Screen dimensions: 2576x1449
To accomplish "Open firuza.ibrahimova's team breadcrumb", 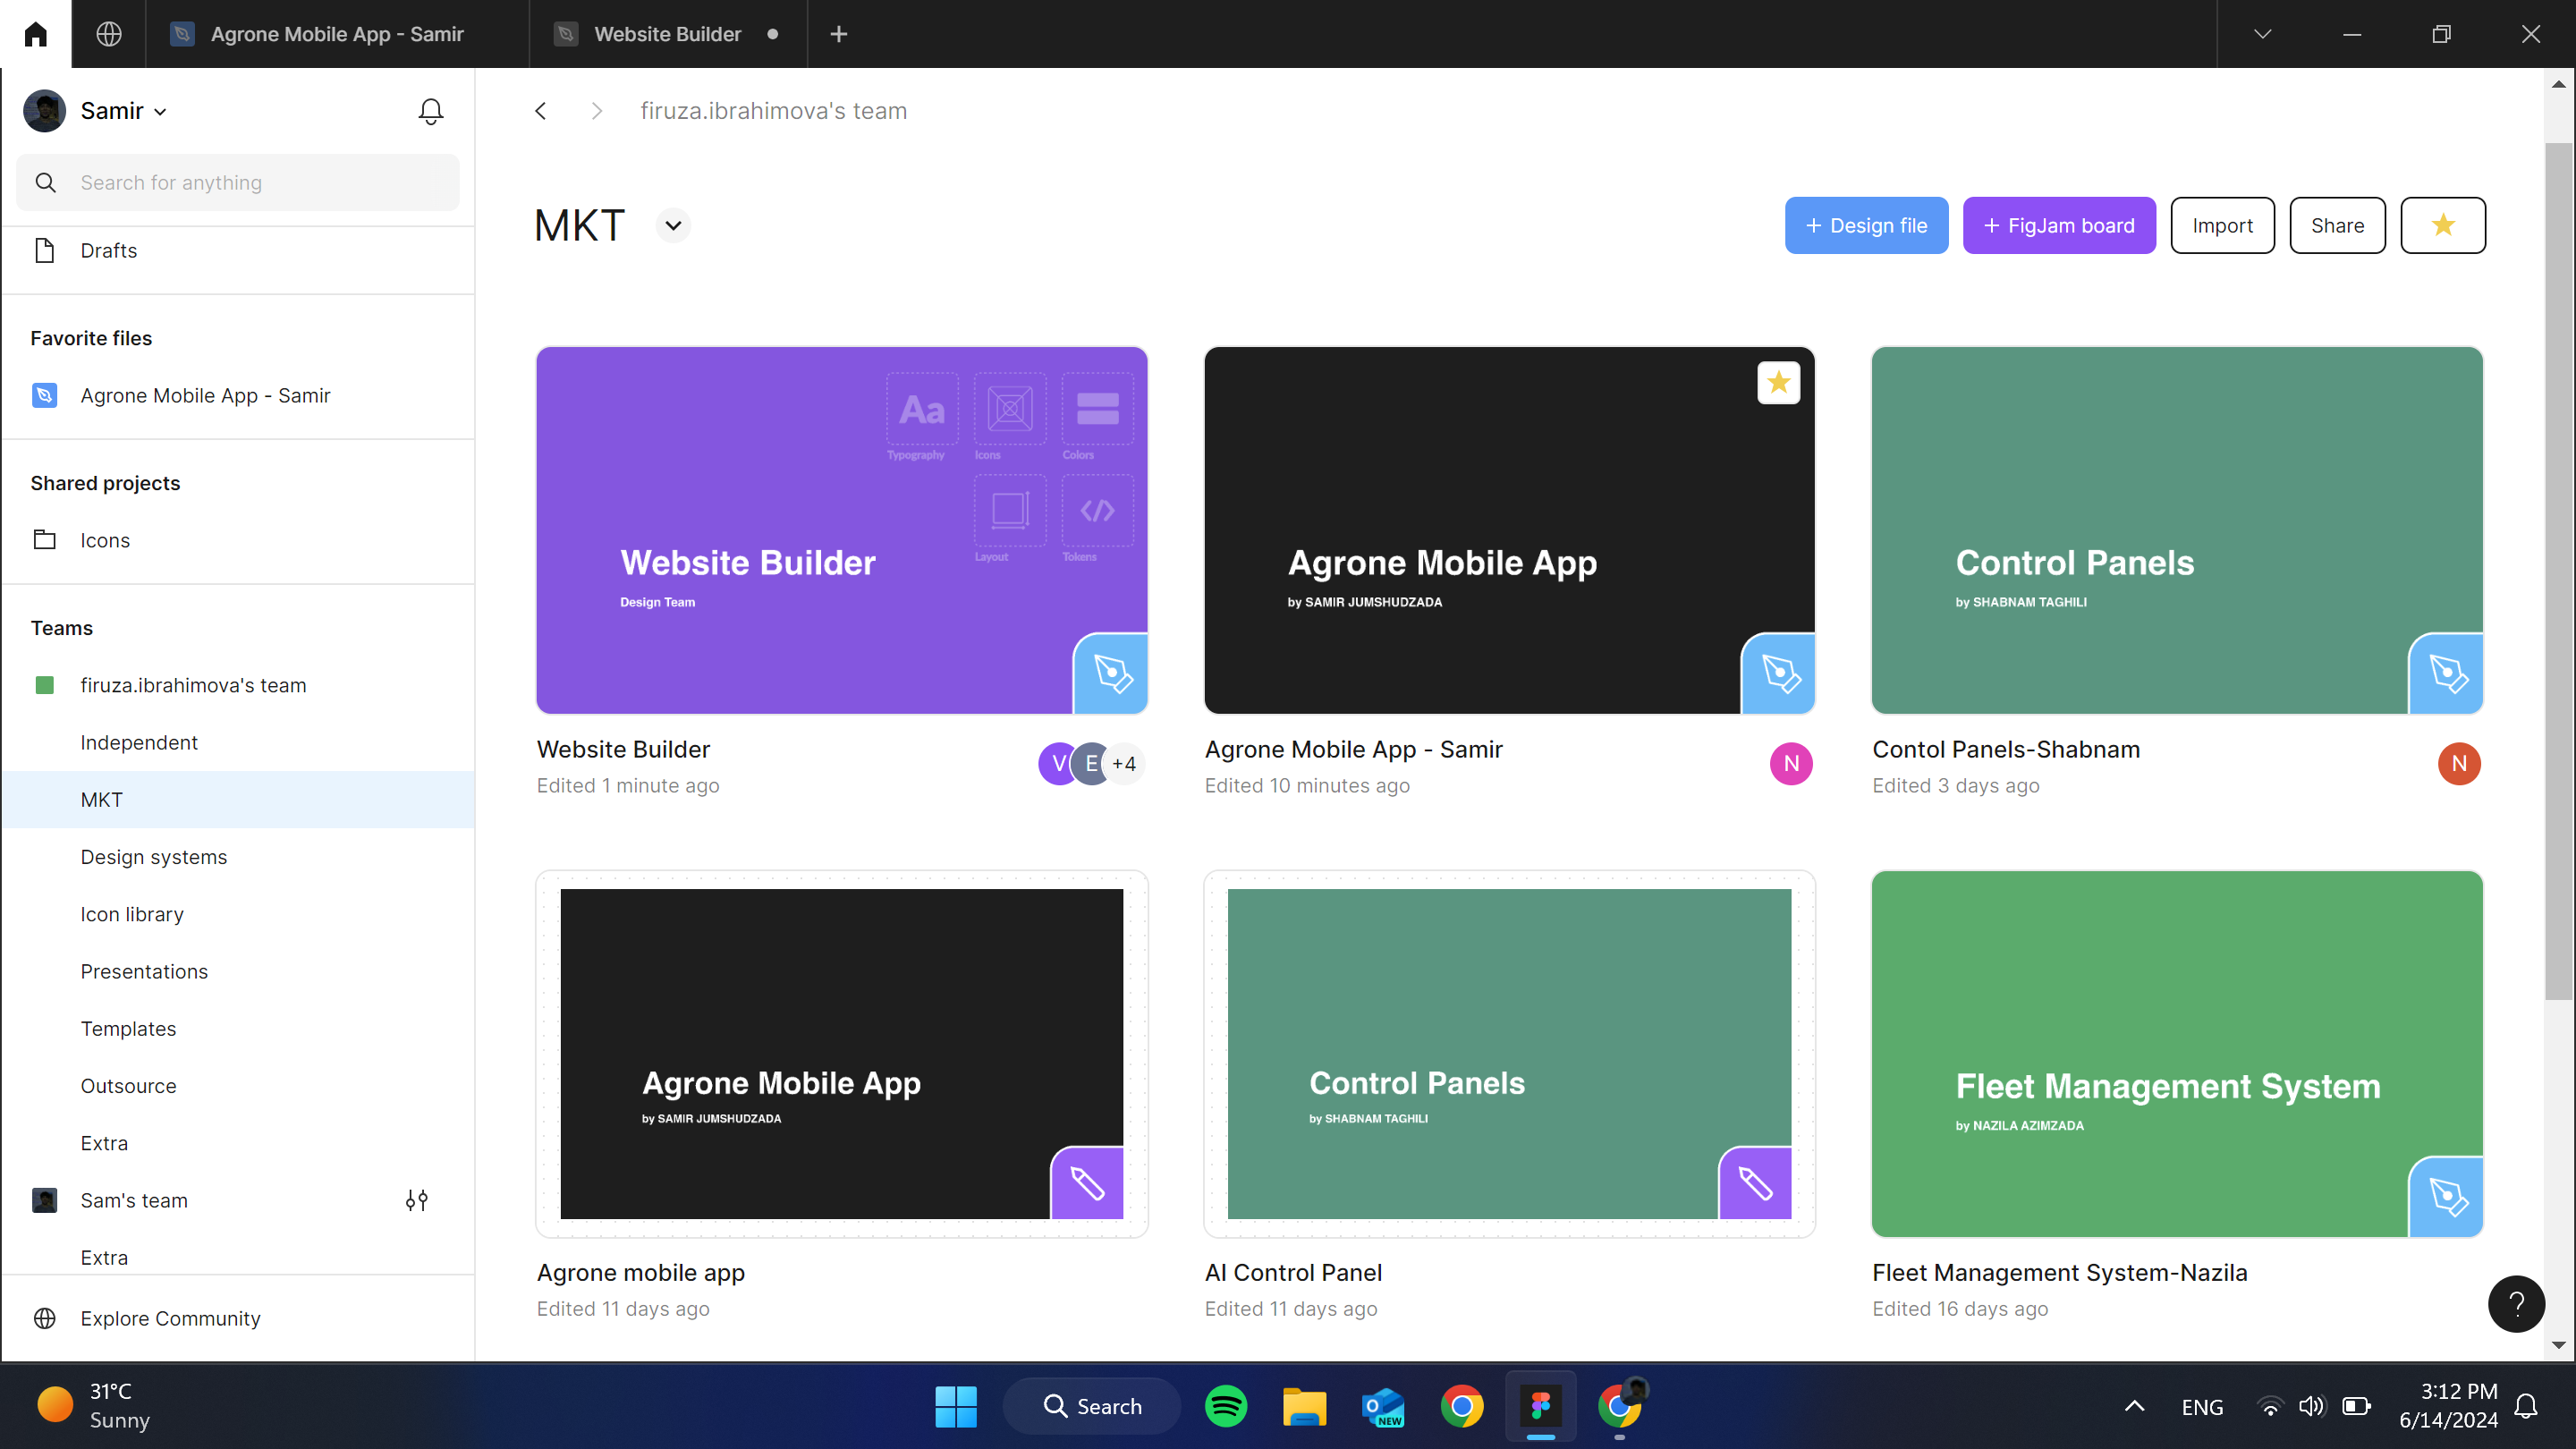I will coord(773,111).
